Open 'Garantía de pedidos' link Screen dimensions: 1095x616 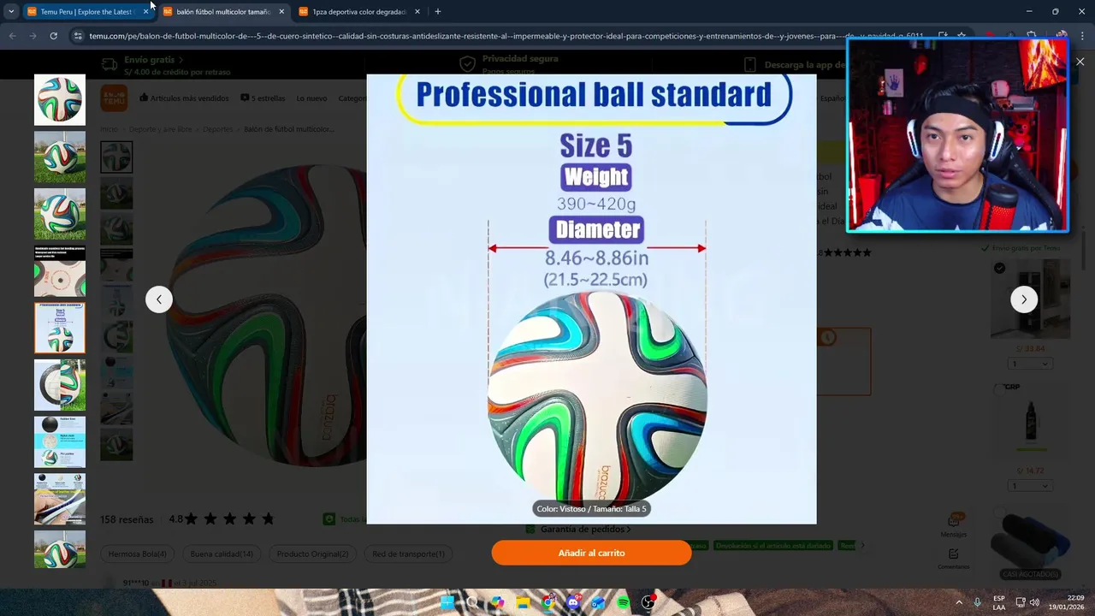click(x=578, y=530)
